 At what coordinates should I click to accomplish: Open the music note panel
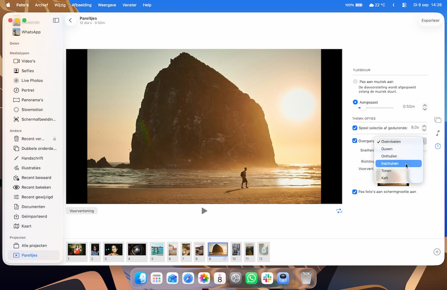point(438,133)
